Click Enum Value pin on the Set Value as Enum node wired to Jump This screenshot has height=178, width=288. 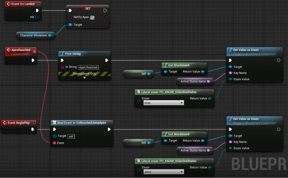tap(231, 148)
